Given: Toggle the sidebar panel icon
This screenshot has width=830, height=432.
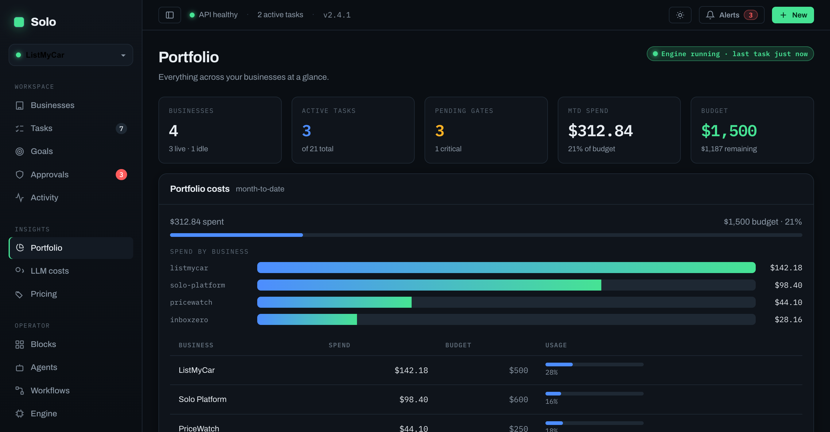Looking at the screenshot, I should [169, 15].
